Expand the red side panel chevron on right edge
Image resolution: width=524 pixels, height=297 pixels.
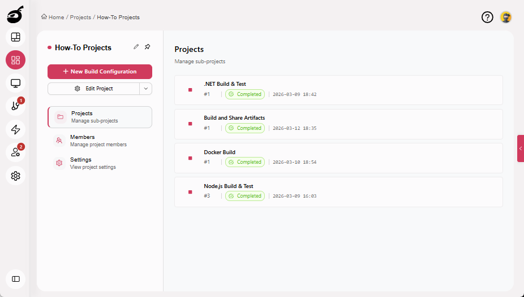(521, 148)
